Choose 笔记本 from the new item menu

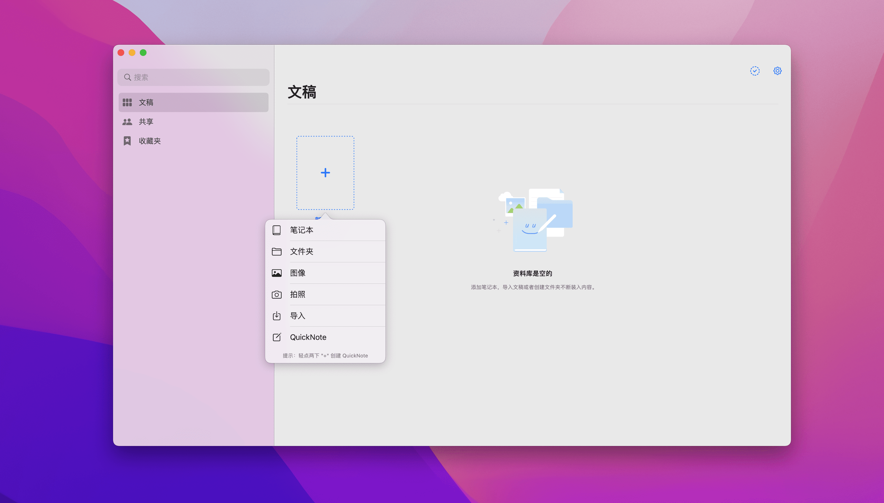pyautogui.click(x=302, y=230)
